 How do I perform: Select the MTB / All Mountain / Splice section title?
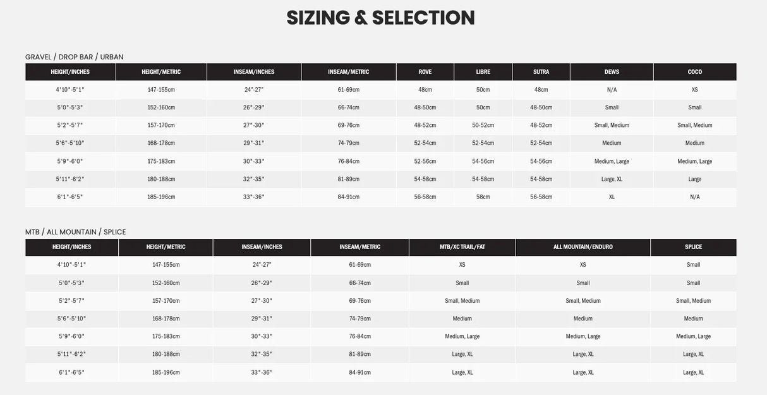pos(75,232)
